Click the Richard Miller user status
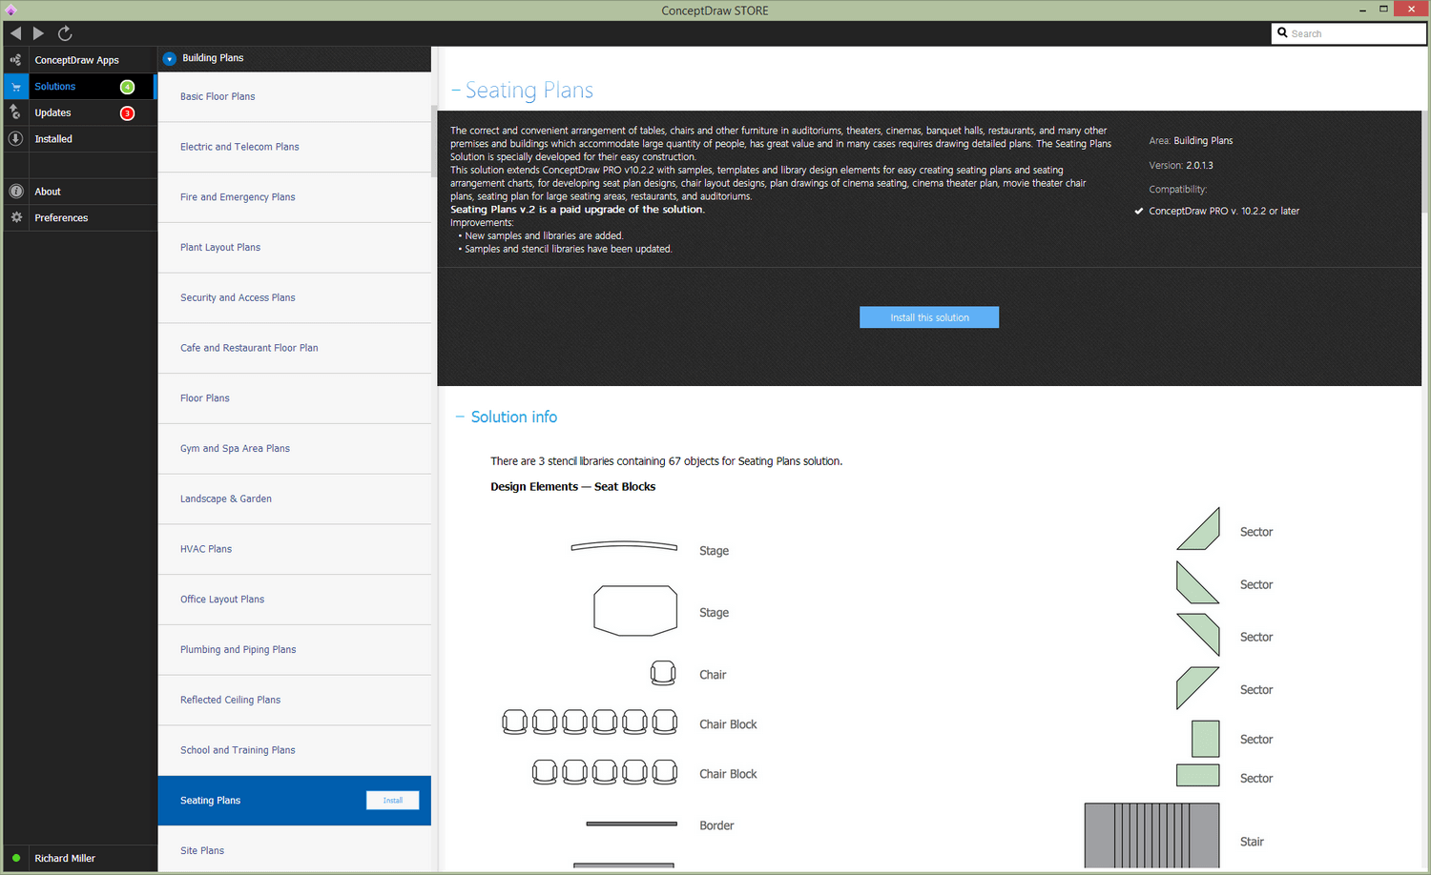 coord(64,859)
